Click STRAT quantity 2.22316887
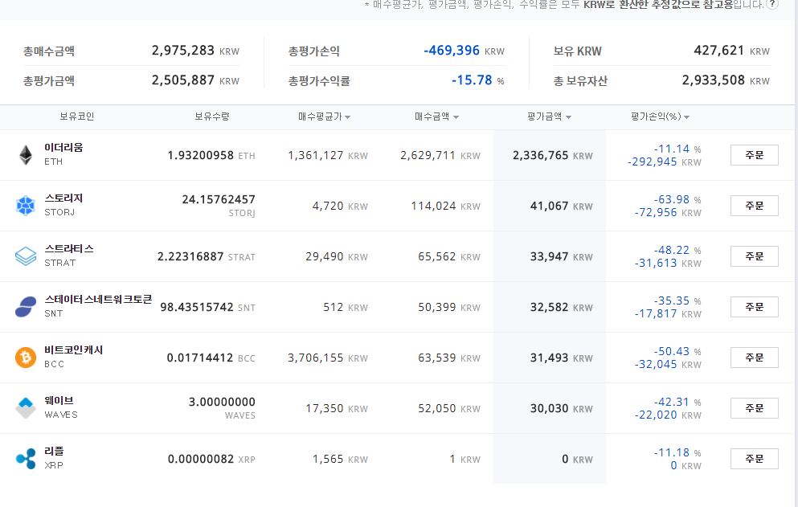Image resolution: width=798 pixels, height=507 pixels. pos(190,256)
